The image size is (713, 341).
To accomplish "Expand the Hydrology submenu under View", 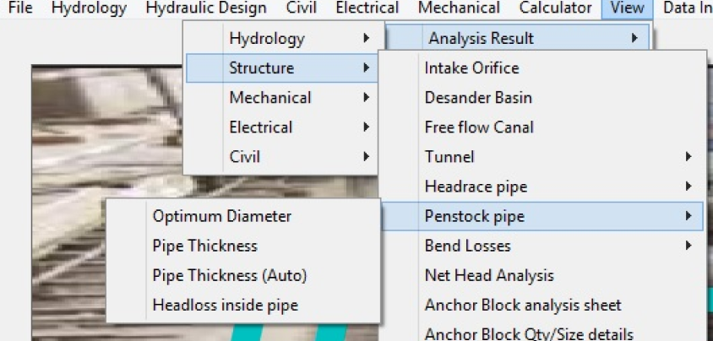I will click(282, 39).
